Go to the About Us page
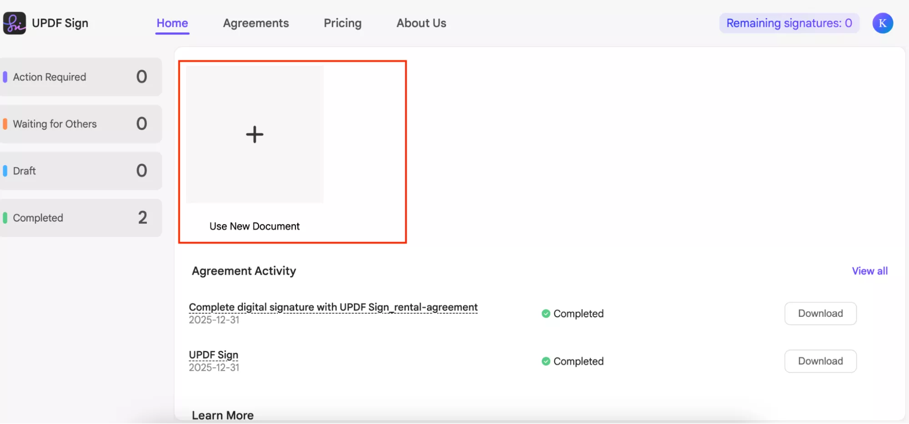 pos(421,23)
